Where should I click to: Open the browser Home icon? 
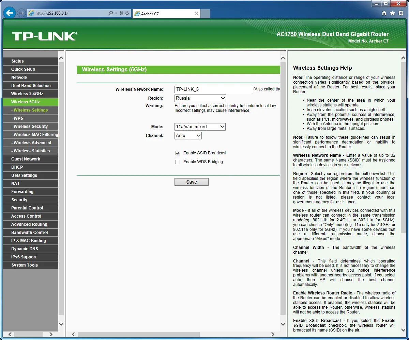[x=384, y=13]
